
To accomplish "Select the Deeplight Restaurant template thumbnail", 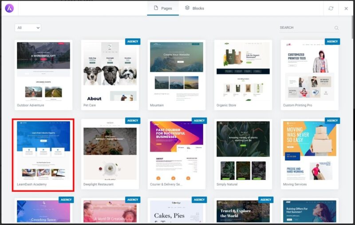I will click(110, 150).
